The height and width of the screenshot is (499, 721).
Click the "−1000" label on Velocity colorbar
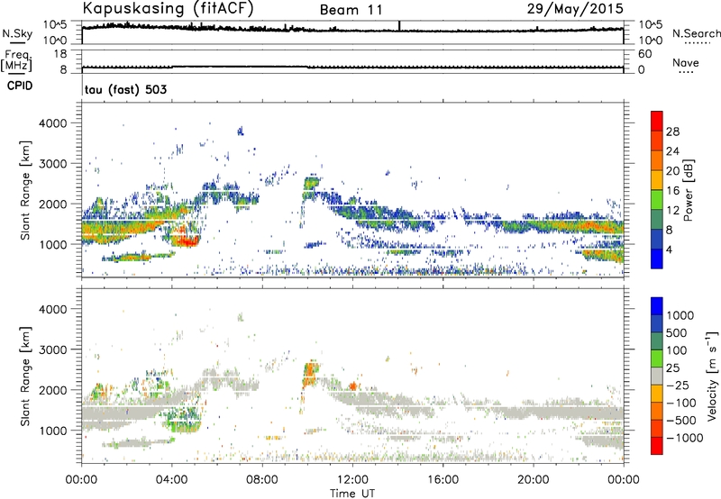tap(685, 438)
